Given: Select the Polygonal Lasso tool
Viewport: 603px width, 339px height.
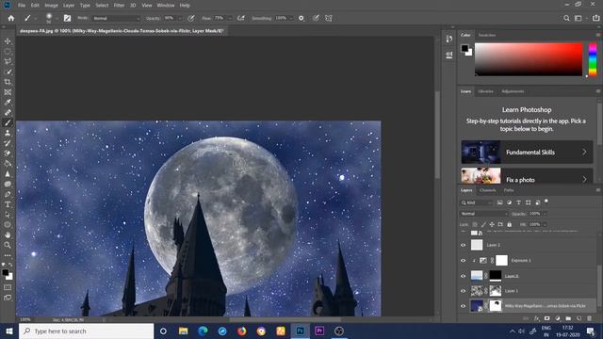Looking at the screenshot, I should point(8,61).
